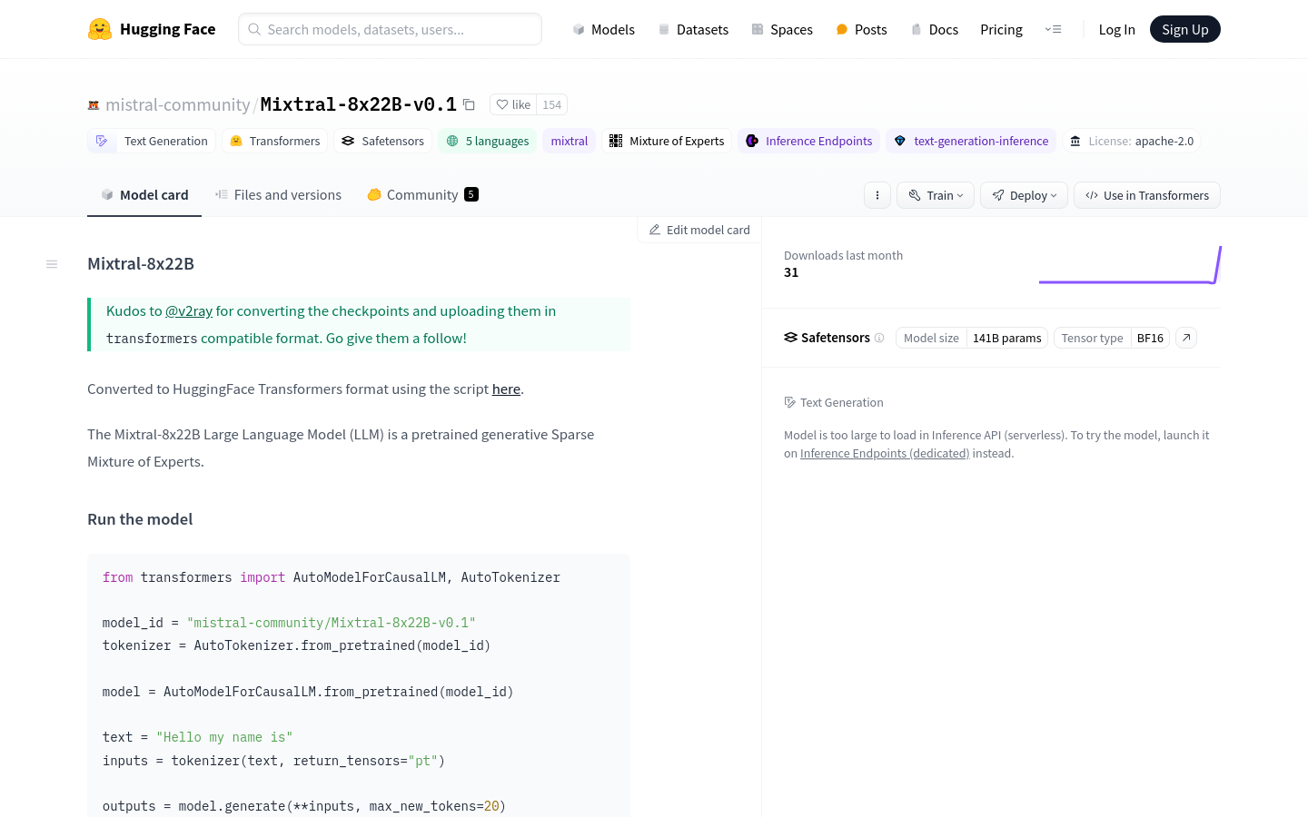Click the Sign Up button

coord(1184,29)
